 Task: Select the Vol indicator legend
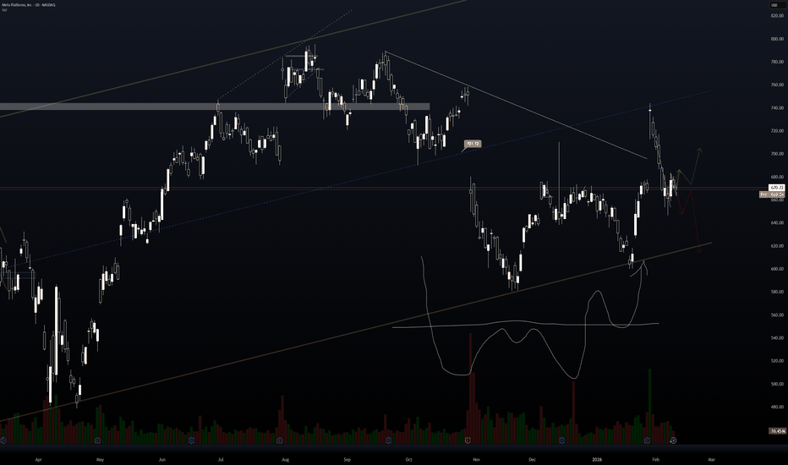pos(4,9)
